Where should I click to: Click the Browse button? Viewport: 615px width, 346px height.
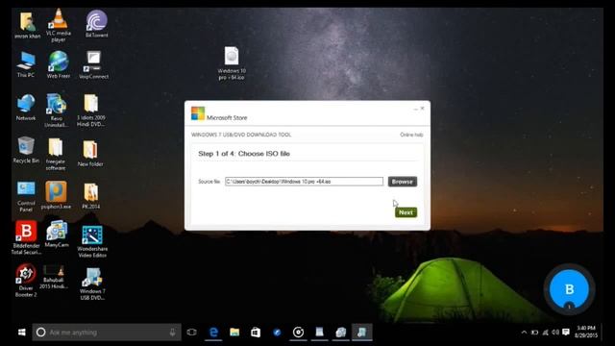point(403,182)
